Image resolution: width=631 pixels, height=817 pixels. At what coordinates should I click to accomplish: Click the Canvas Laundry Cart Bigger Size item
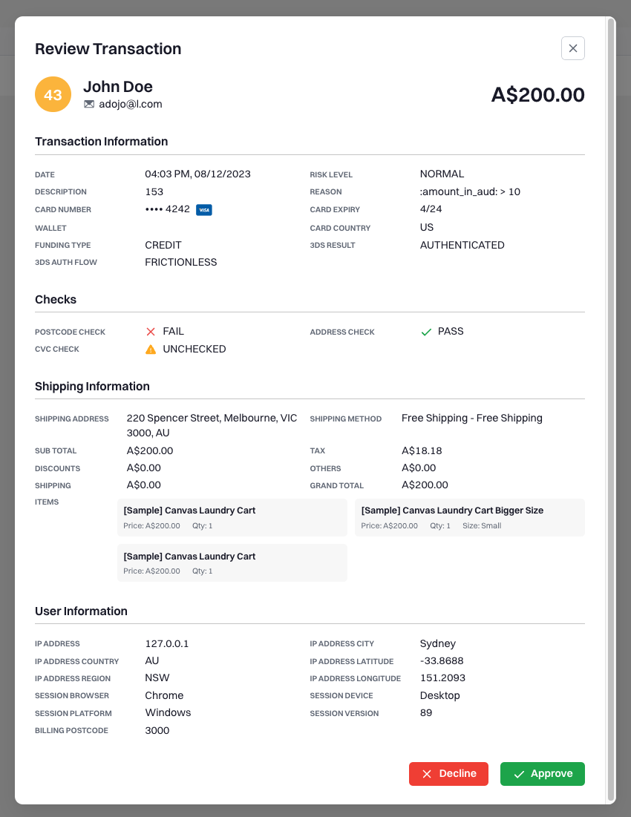click(469, 517)
